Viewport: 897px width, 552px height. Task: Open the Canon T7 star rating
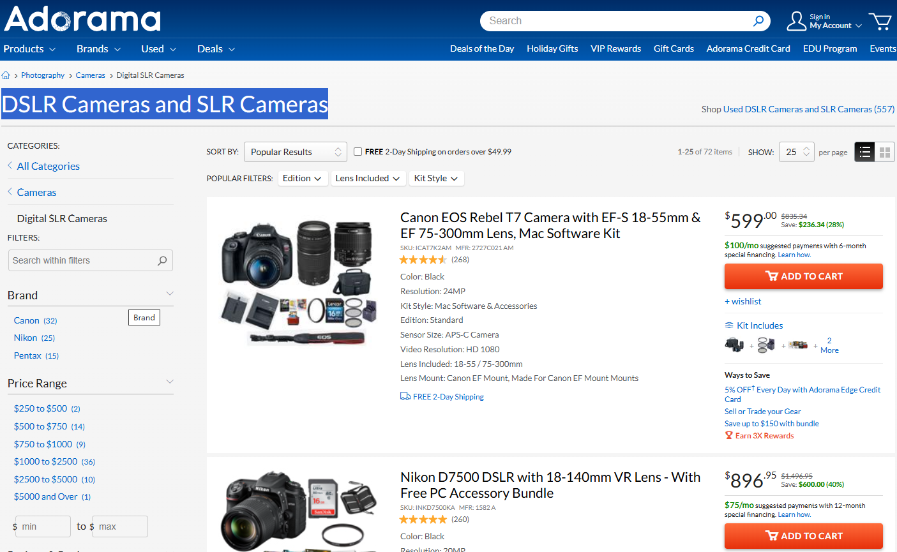tap(423, 260)
